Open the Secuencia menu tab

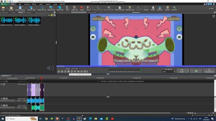coord(27,4)
